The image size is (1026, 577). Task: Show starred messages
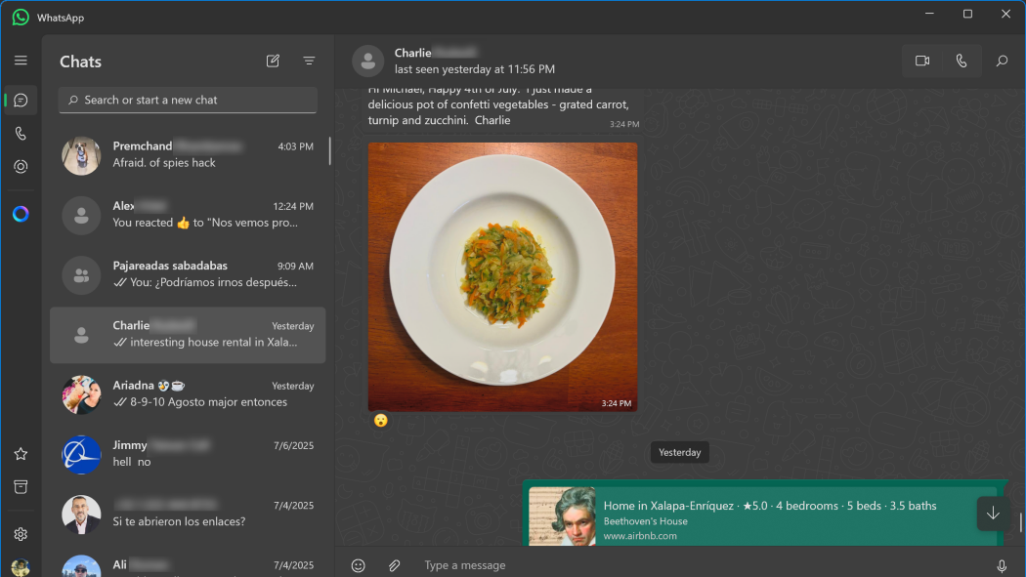click(x=21, y=454)
